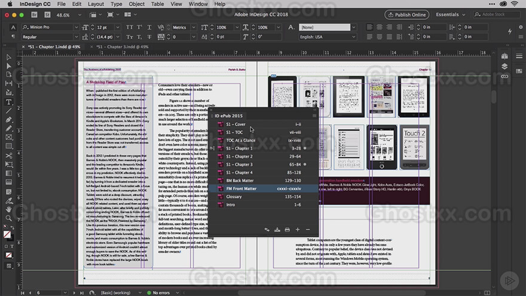This screenshot has width=526, height=296.
Task: Open Book panel flyout menu
Action: point(314,116)
